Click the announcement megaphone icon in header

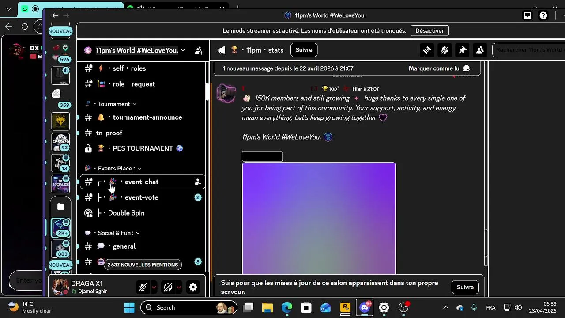tap(221, 50)
